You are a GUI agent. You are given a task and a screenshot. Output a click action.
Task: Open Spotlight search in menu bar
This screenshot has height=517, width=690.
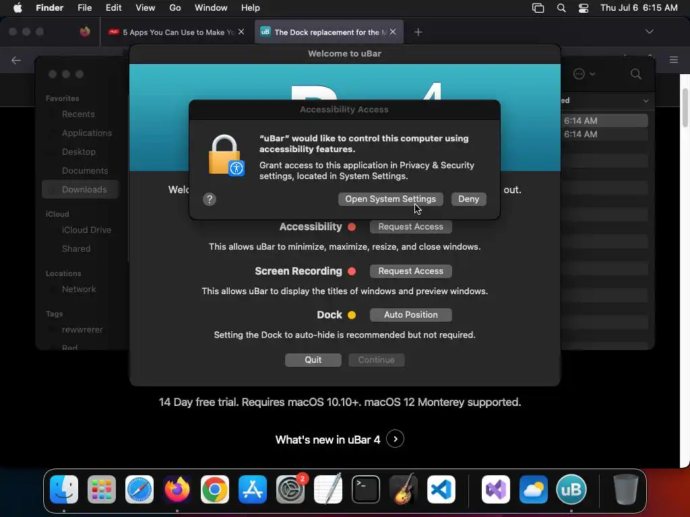pos(561,8)
